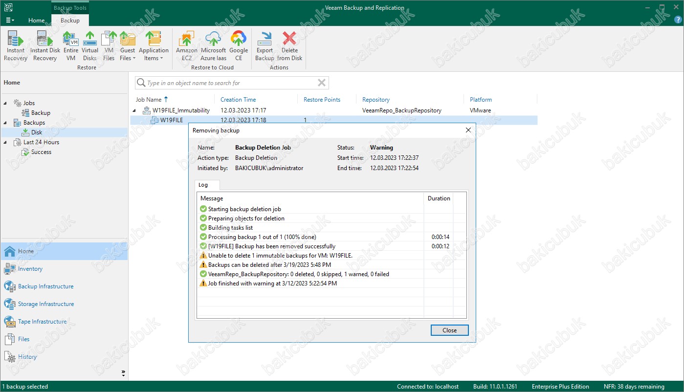Sort by Restore Points column
The image size is (684, 392).
[x=322, y=100]
